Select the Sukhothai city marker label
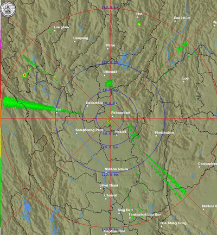 pos(94,103)
